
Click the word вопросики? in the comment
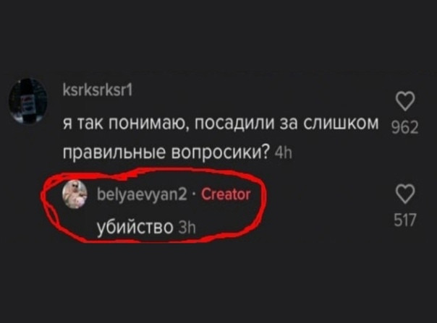pyautogui.click(x=220, y=153)
